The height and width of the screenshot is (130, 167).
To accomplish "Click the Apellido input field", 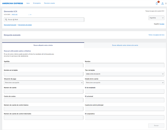I will [x=44, y=65].
